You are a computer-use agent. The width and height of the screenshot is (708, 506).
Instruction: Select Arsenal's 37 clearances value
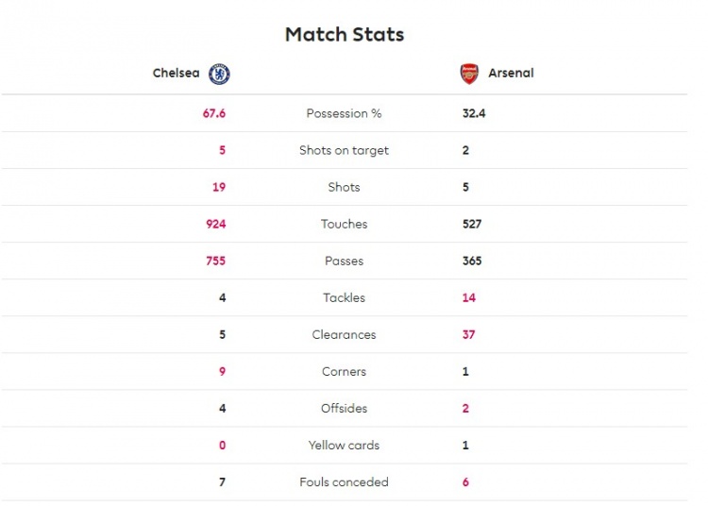point(469,334)
